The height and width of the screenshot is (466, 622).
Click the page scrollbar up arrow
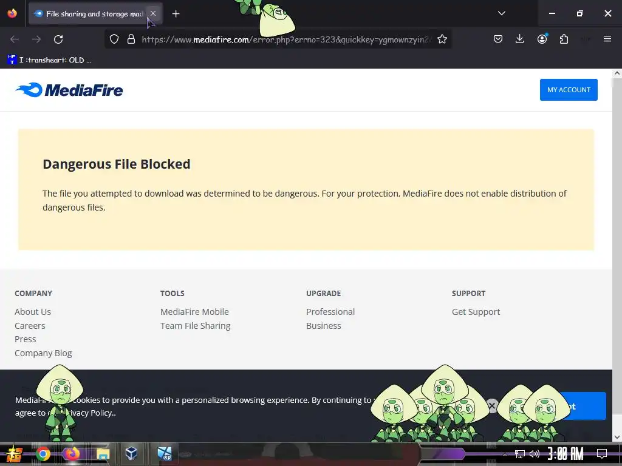617,73
